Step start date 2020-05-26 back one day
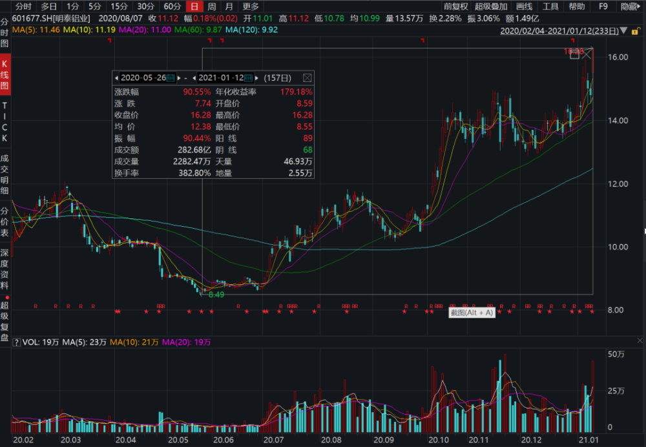Screen dimensions: 646x447 click(x=116, y=78)
